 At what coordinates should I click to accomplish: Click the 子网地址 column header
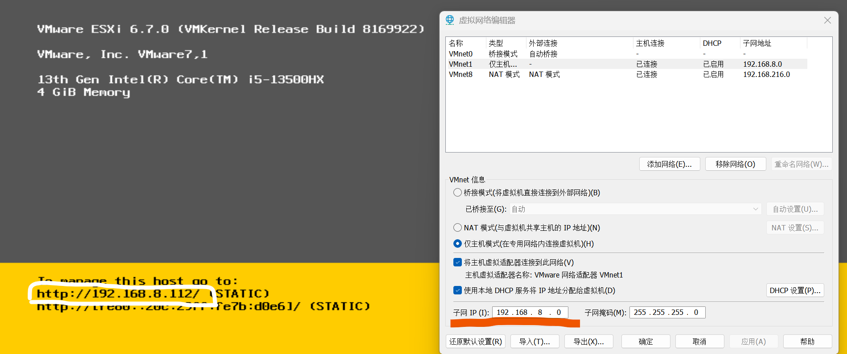pos(773,43)
